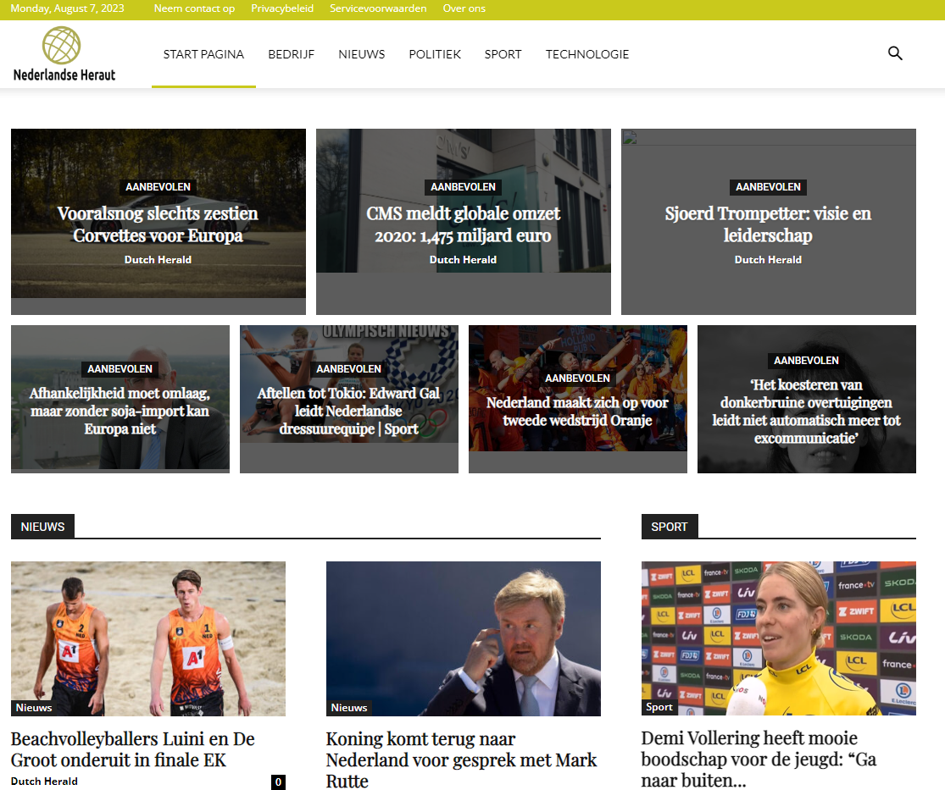Open the Sjoerd Trompetter article headline
The image size is (945, 790).
(x=768, y=224)
